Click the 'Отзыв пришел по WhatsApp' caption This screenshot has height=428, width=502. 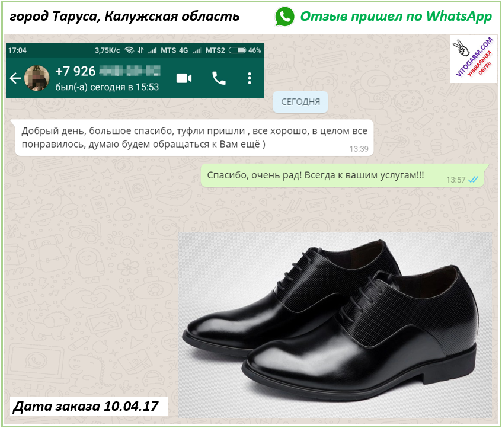pos(396,17)
